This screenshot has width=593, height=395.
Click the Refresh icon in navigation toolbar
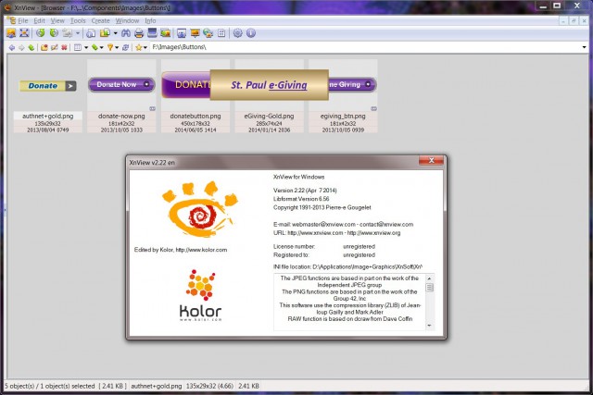click(126, 47)
